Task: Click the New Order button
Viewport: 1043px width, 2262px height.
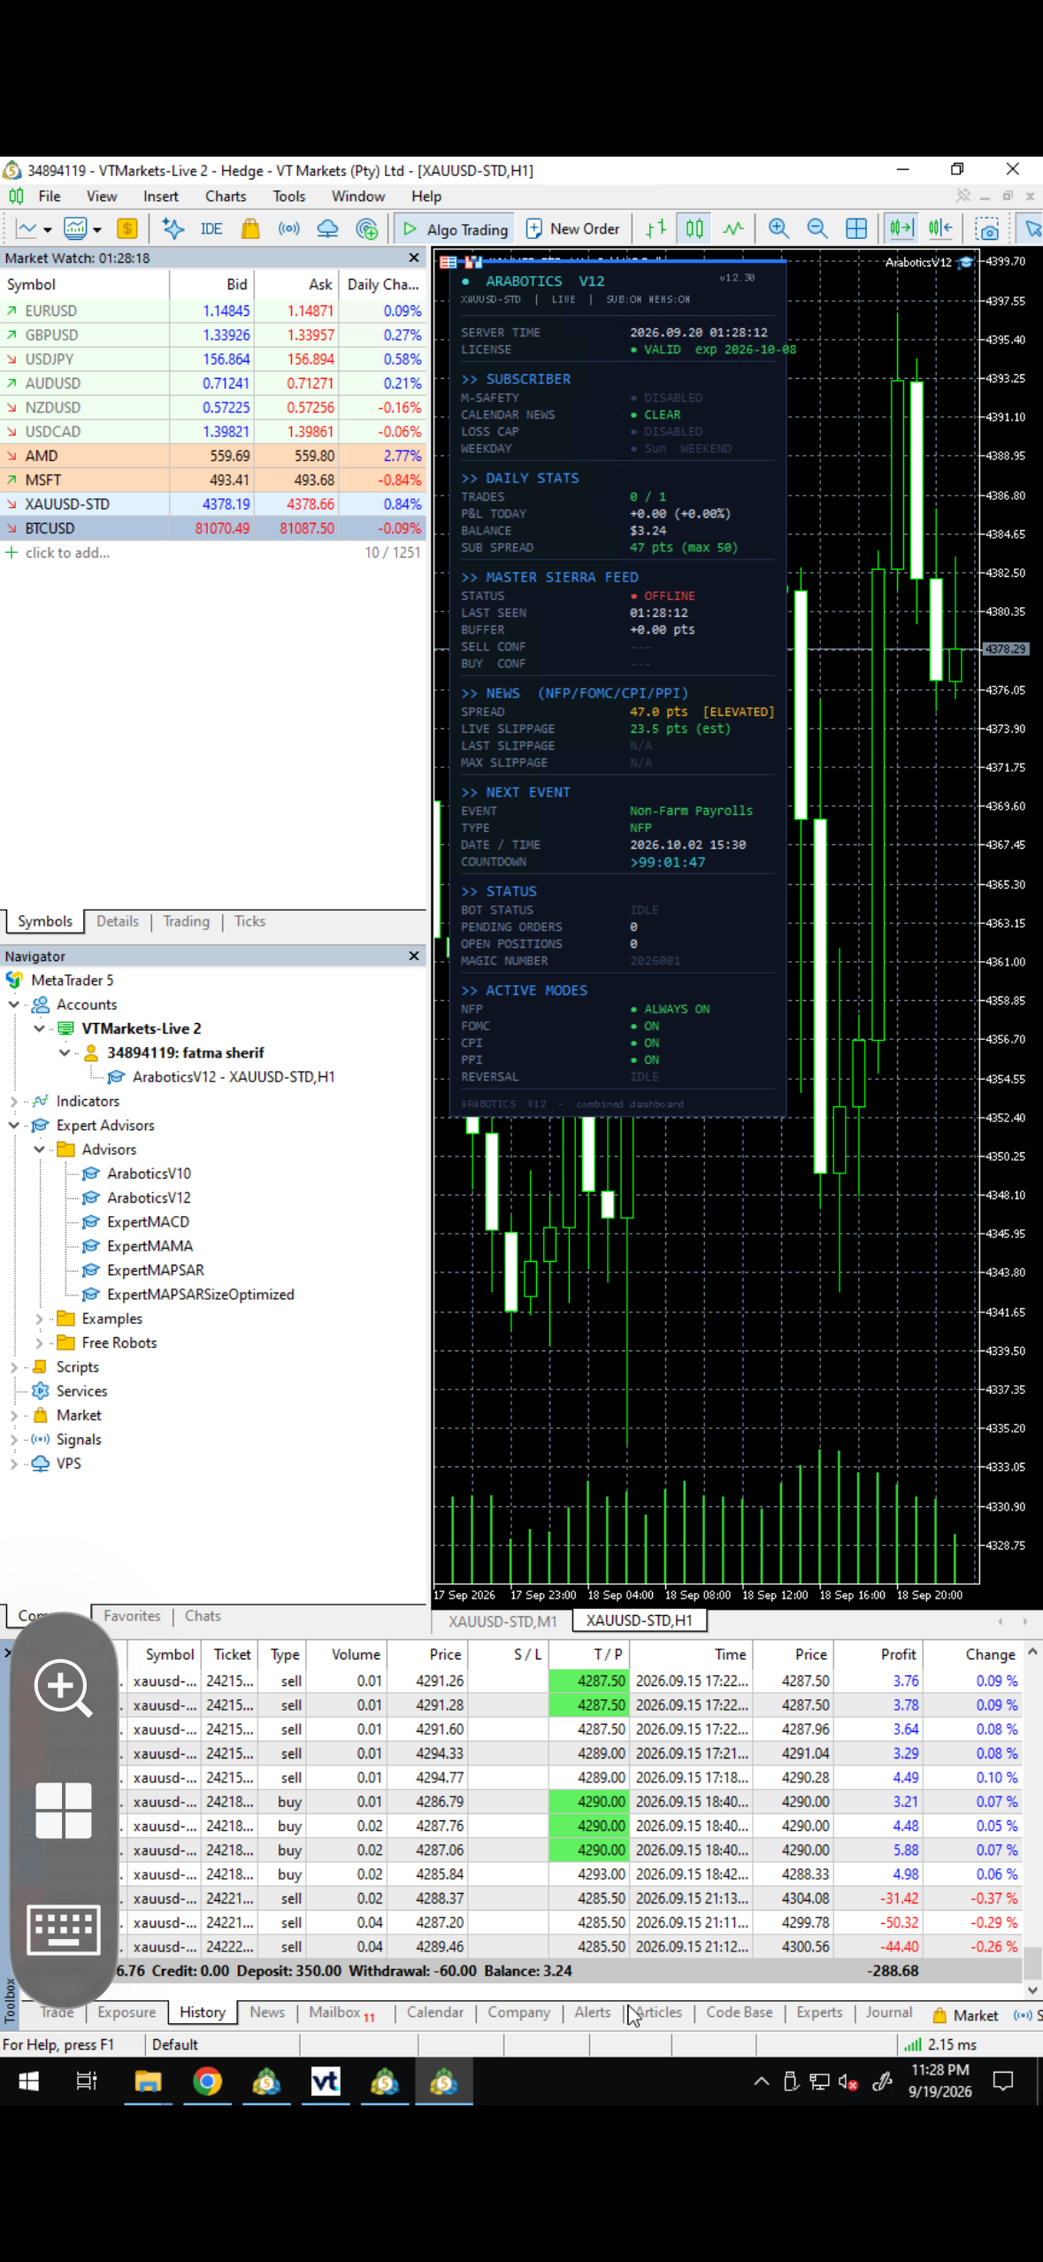Action: [573, 229]
